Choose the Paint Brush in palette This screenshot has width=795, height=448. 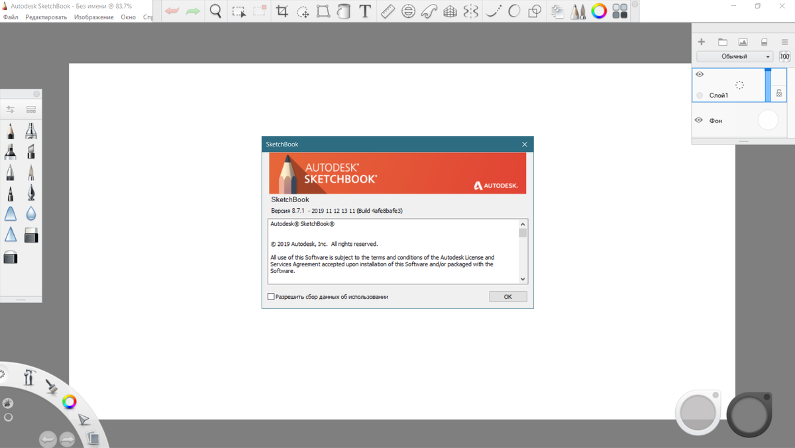click(x=30, y=173)
